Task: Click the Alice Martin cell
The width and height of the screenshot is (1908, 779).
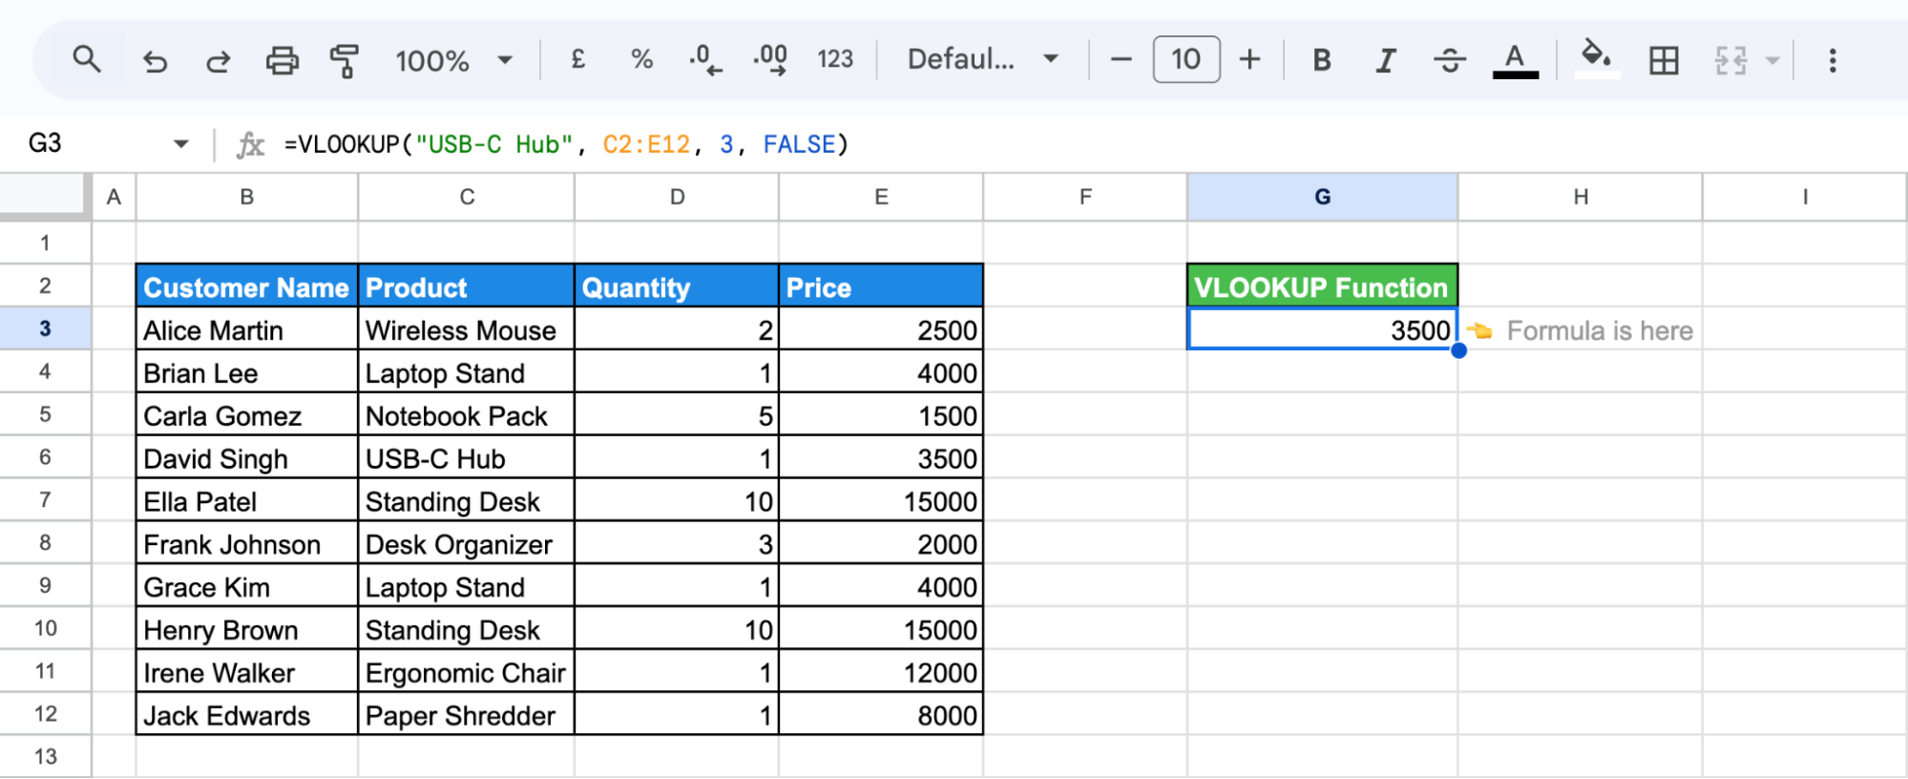Action: (x=247, y=330)
